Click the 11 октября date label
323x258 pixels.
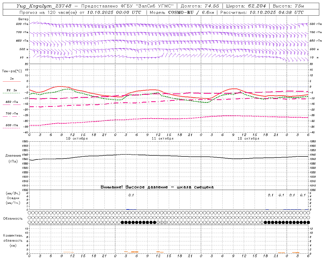click(x=163, y=139)
